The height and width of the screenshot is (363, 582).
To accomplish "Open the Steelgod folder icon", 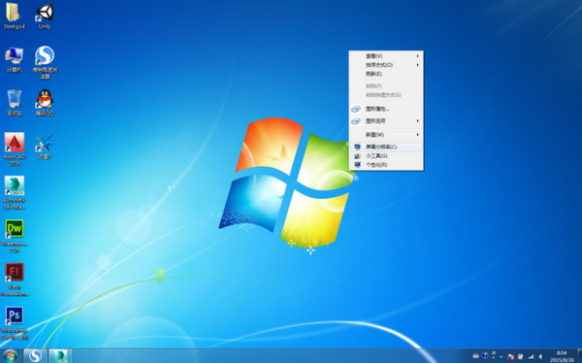I will 15,16.
